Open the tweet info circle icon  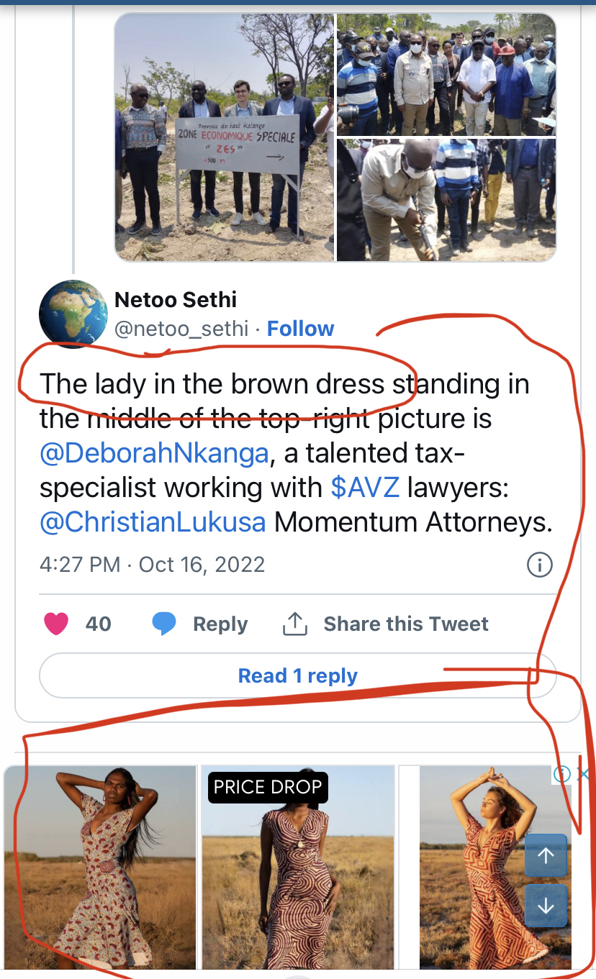point(540,565)
